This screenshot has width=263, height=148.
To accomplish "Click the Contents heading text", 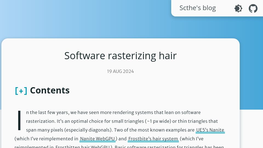I will point(50,90).
